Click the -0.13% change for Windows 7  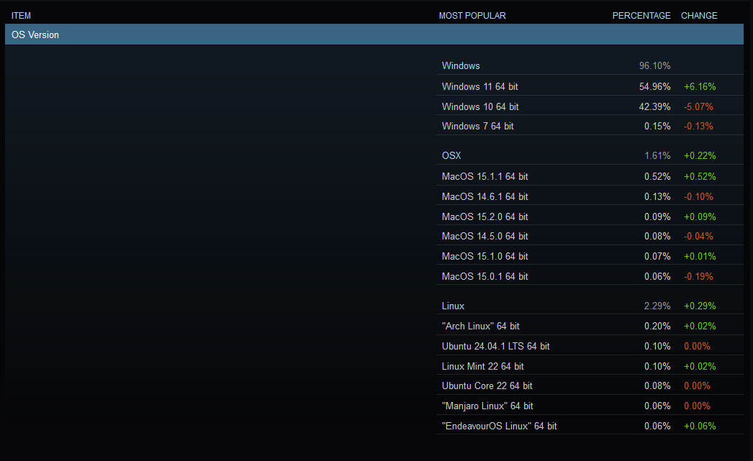[698, 126]
